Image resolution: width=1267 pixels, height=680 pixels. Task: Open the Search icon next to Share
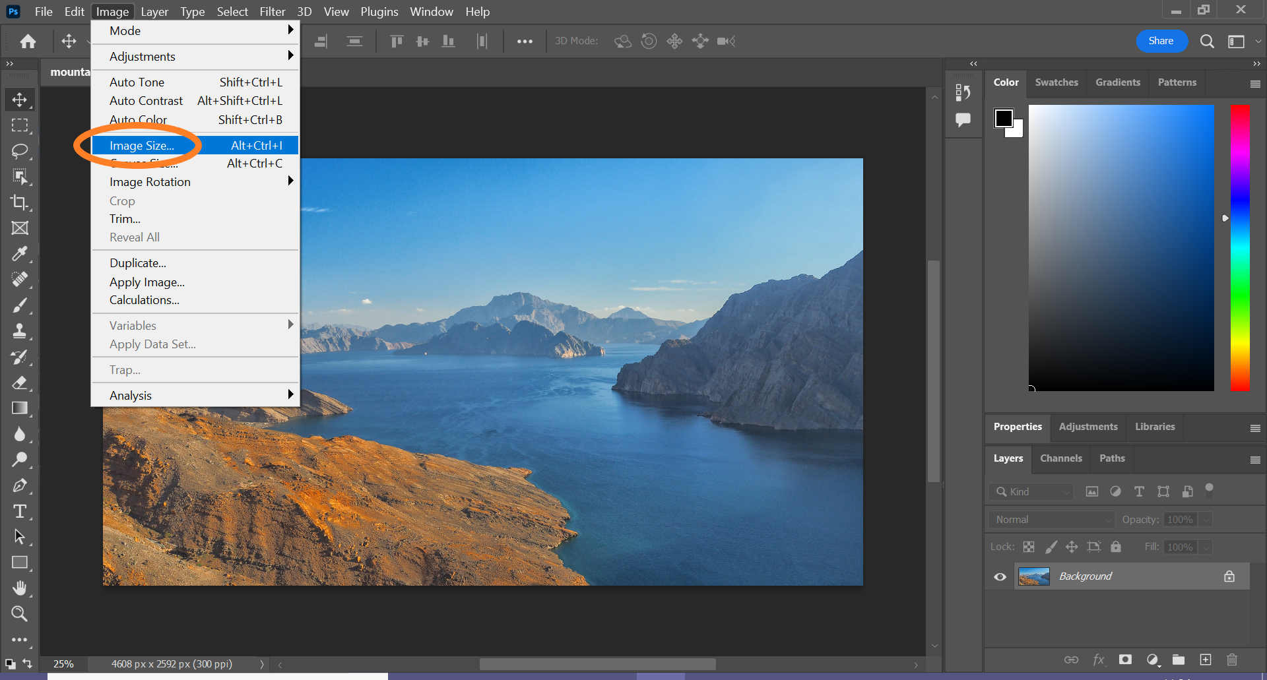point(1207,42)
